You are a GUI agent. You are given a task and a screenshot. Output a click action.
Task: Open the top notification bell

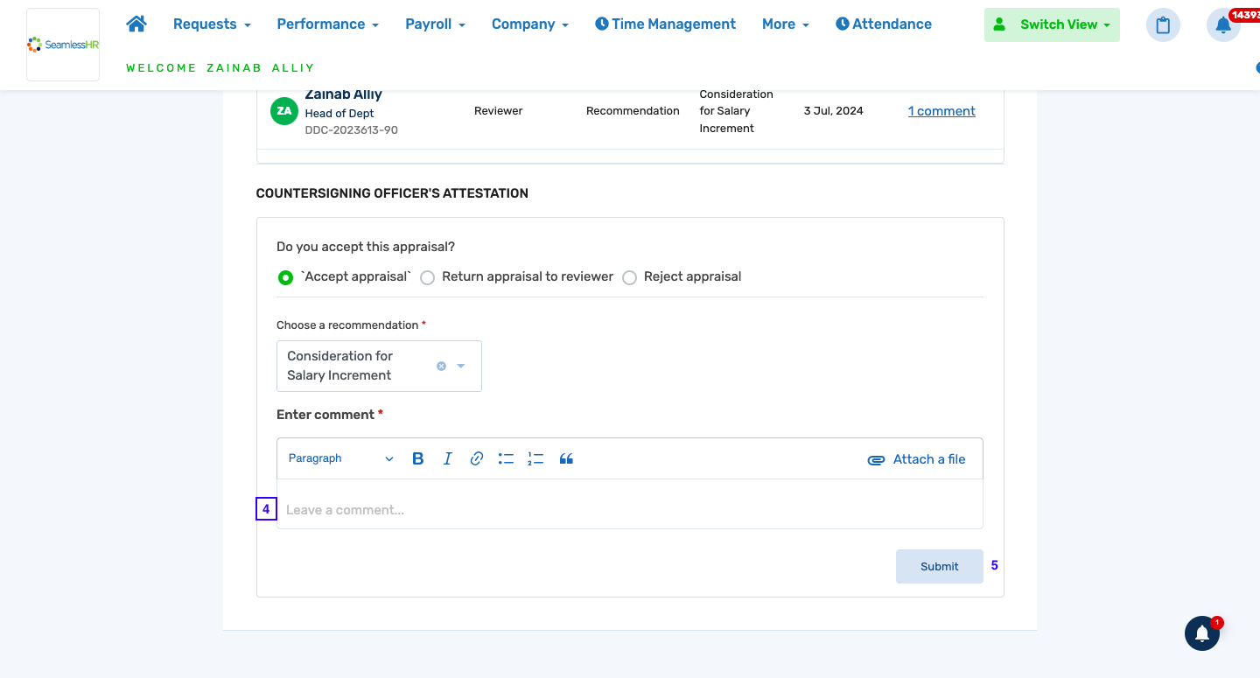pyautogui.click(x=1223, y=25)
